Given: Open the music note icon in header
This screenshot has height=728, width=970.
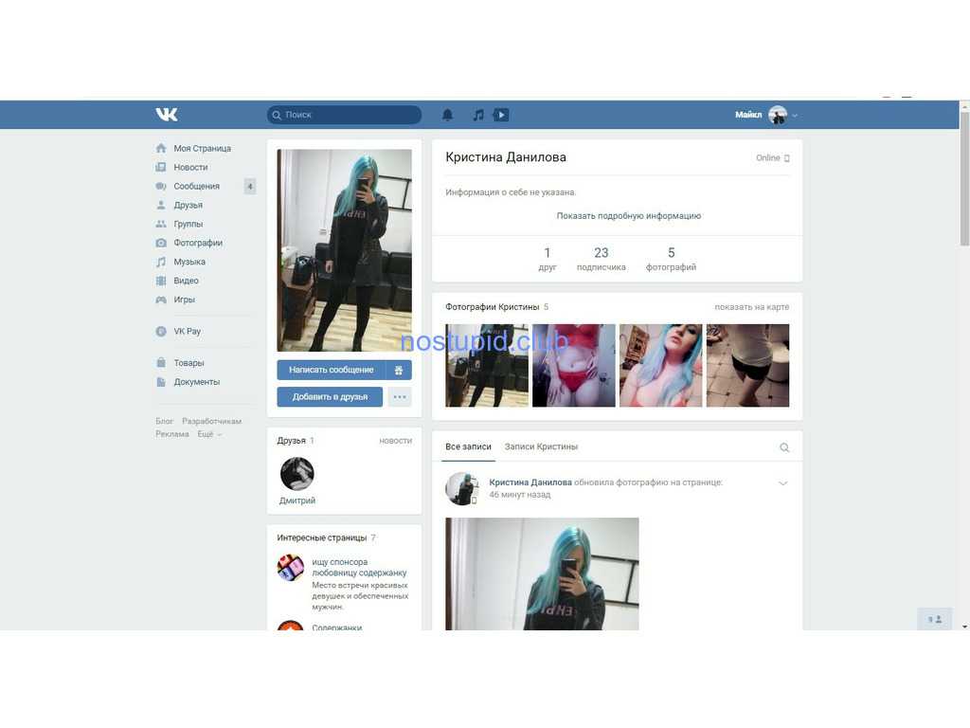Looking at the screenshot, I should 478,115.
